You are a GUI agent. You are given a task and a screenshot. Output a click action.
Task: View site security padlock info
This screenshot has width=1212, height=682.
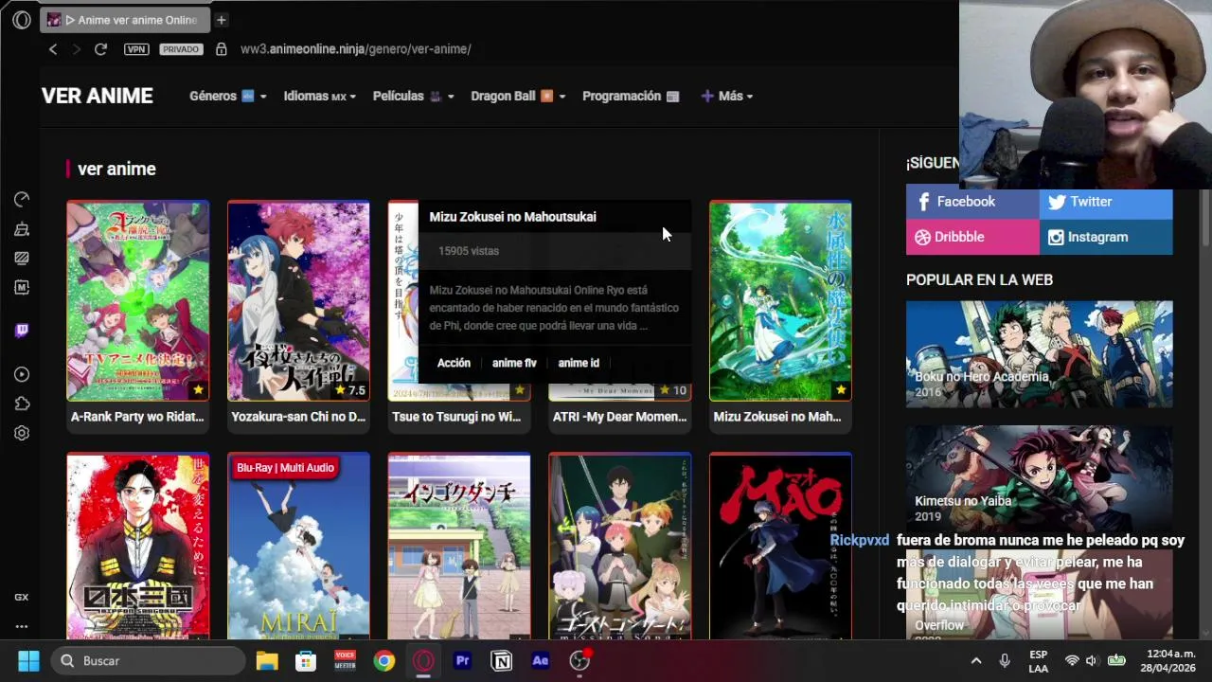[222, 49]
